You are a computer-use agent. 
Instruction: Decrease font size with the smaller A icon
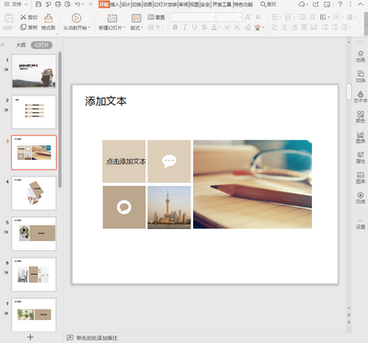tap(258, 17)
